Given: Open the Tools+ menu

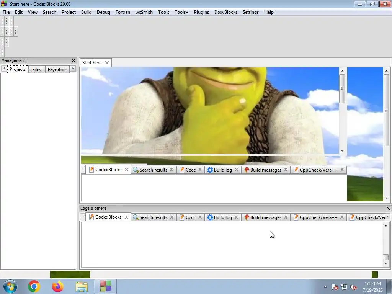Looking at the screenshot, I should [181, 12].
